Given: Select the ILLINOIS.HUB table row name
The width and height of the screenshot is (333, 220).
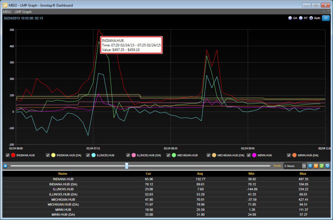Looking at the screenshot, I should pyautogui.click(x=63, y=189).
